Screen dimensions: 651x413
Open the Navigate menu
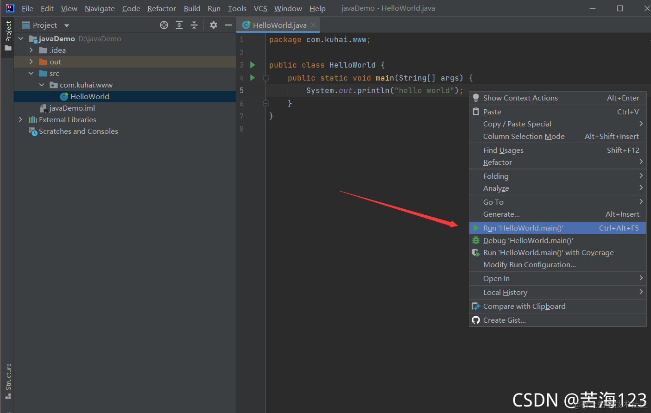point(100,8)
